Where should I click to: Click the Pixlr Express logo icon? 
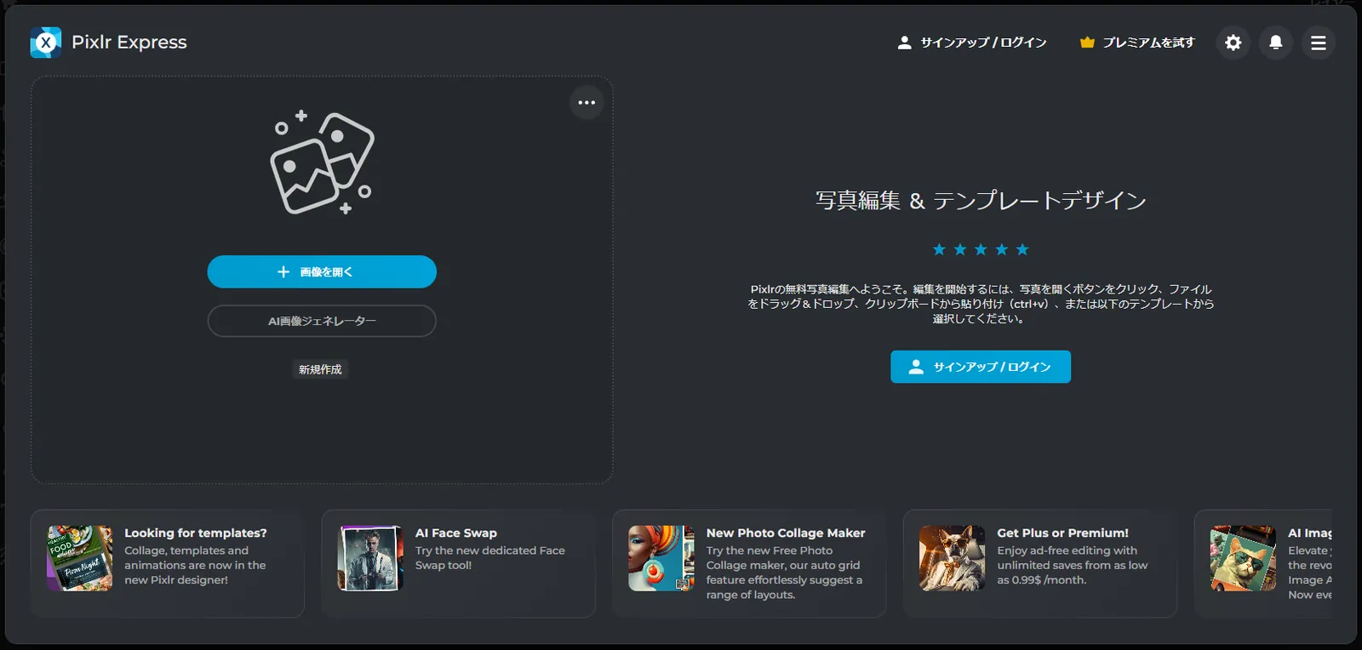click(46, 43)
